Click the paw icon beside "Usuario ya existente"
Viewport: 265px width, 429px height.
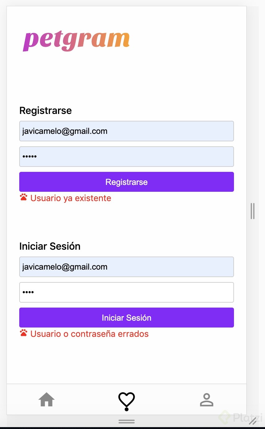coord(24,197)
